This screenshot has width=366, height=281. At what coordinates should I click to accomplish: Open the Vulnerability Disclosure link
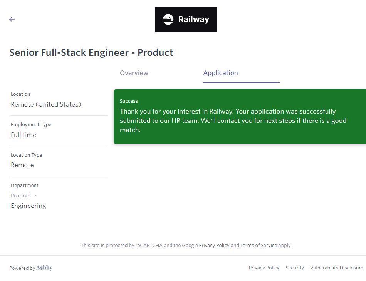[x=336, y=268]
